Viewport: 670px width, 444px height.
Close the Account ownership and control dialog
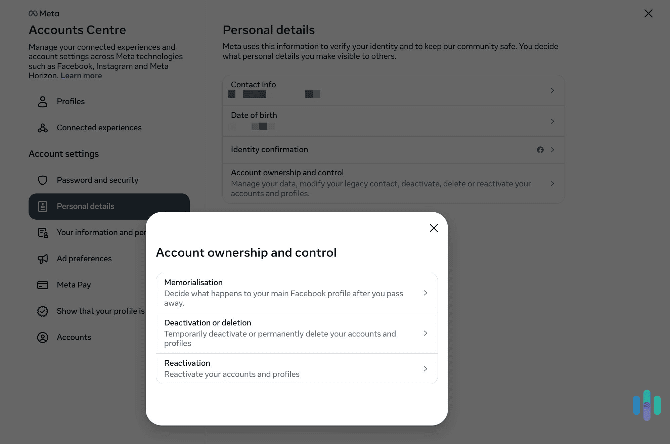[x=434, y=228]
